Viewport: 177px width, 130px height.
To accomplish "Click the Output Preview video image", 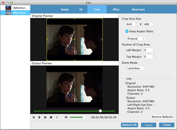I will click(75, 87).
